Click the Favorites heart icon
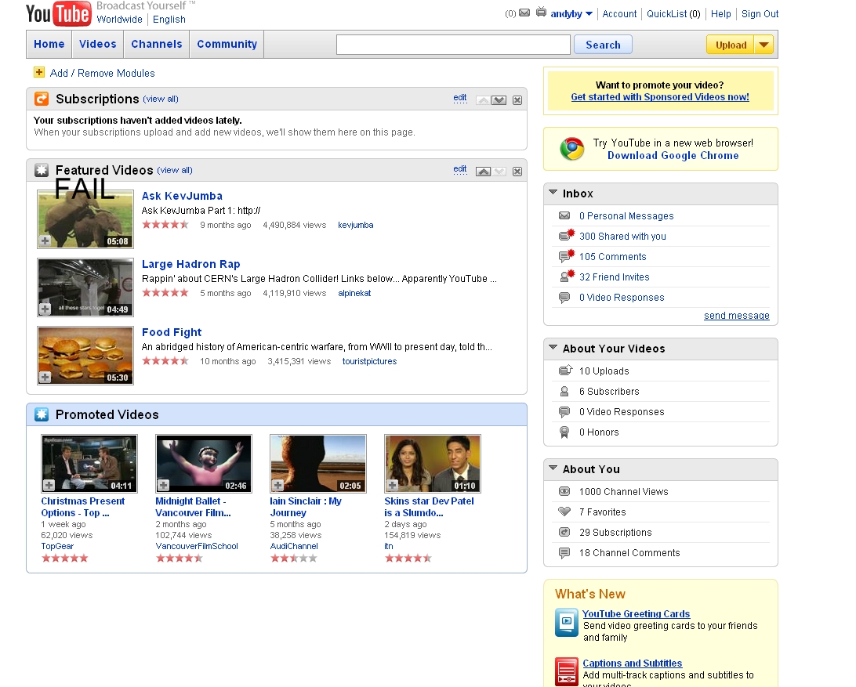This screenshot has width=856, height=687. coord(564,512)
